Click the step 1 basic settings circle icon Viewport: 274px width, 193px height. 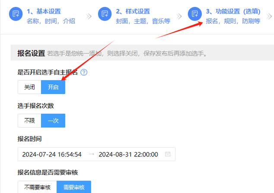pos(16,14)
